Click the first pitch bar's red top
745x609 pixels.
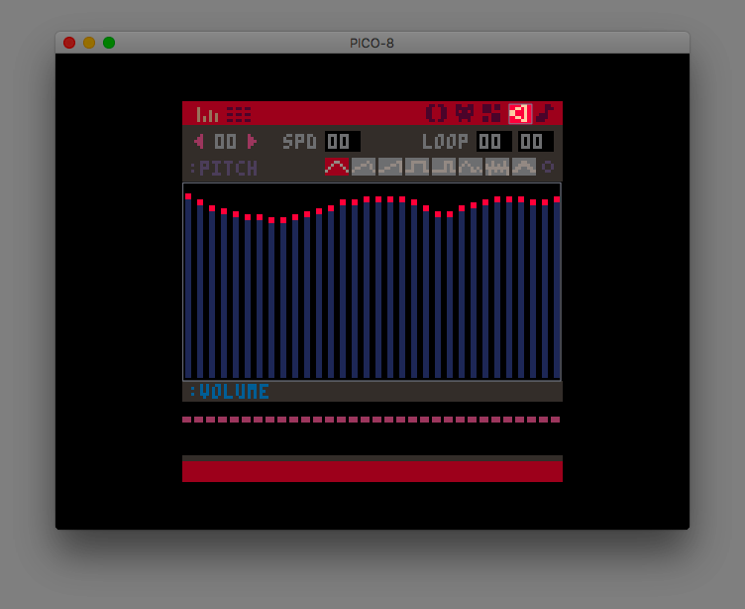[188, 196]
